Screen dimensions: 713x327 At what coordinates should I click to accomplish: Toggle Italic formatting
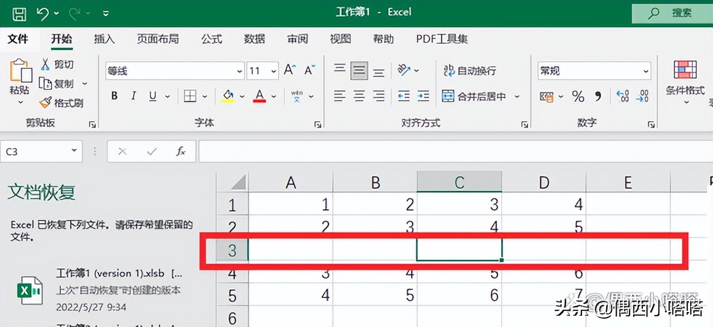tap(133, 95)
